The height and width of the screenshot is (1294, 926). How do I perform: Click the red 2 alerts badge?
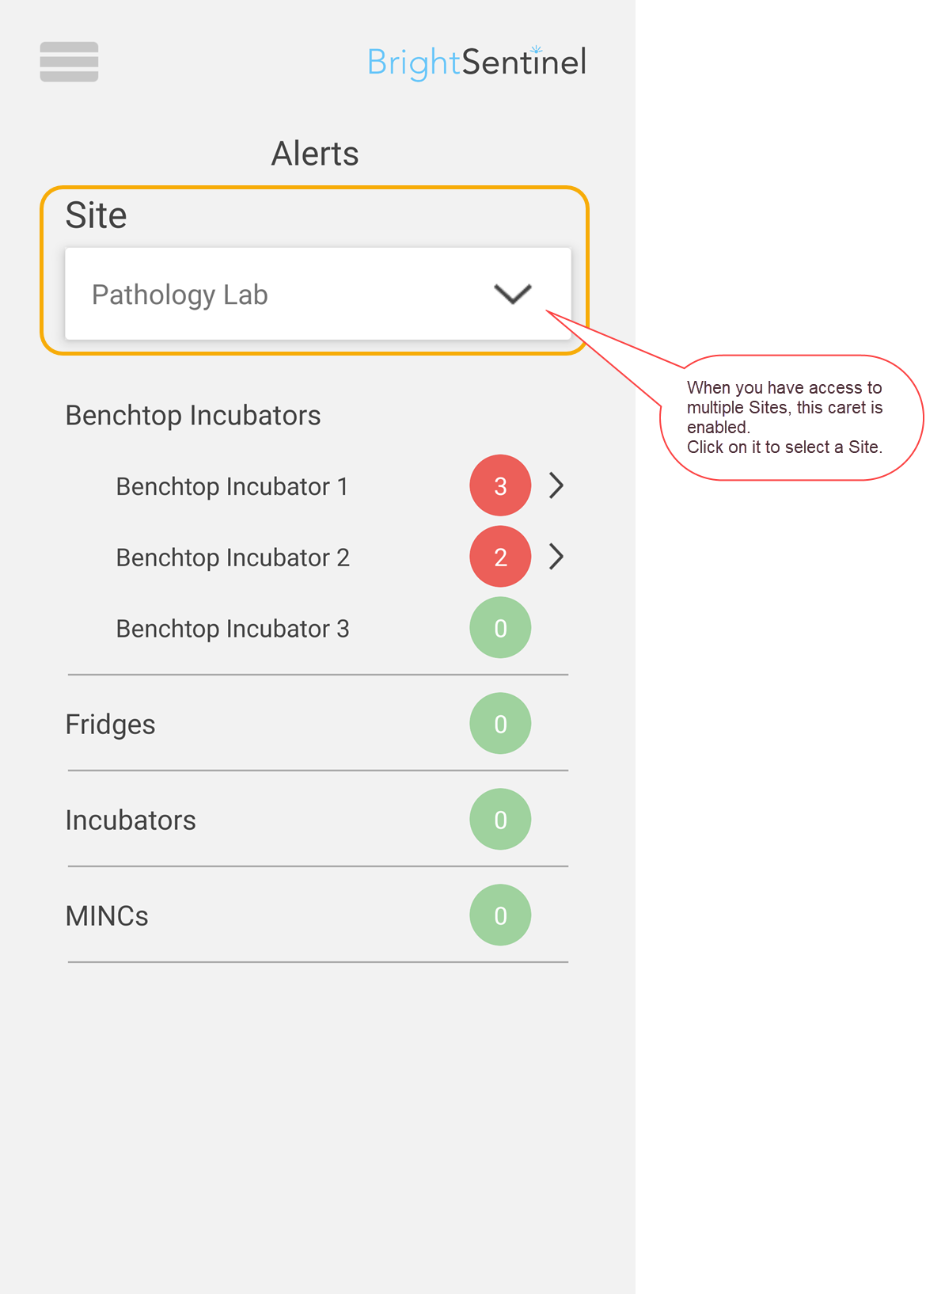[500, 557]
